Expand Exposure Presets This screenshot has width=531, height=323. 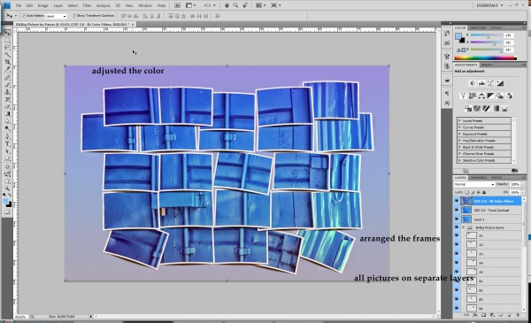point(459,134)
